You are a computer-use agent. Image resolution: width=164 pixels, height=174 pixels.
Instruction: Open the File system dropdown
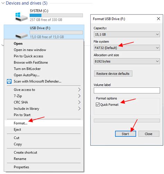127,48
